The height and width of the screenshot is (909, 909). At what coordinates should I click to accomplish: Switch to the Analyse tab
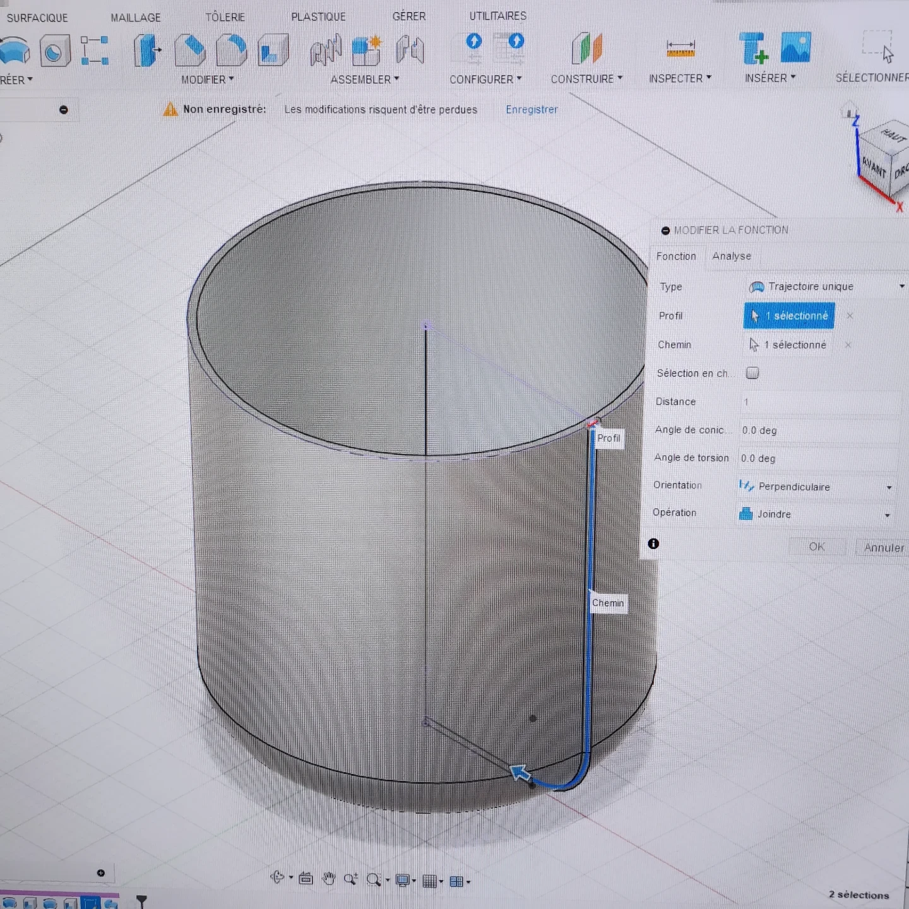click(732, 256)
